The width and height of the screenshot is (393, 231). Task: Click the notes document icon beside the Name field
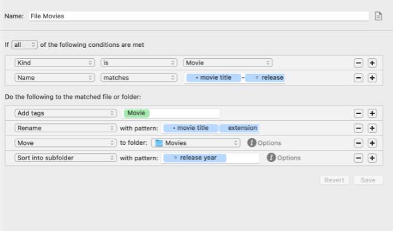[x=378, y=16]
